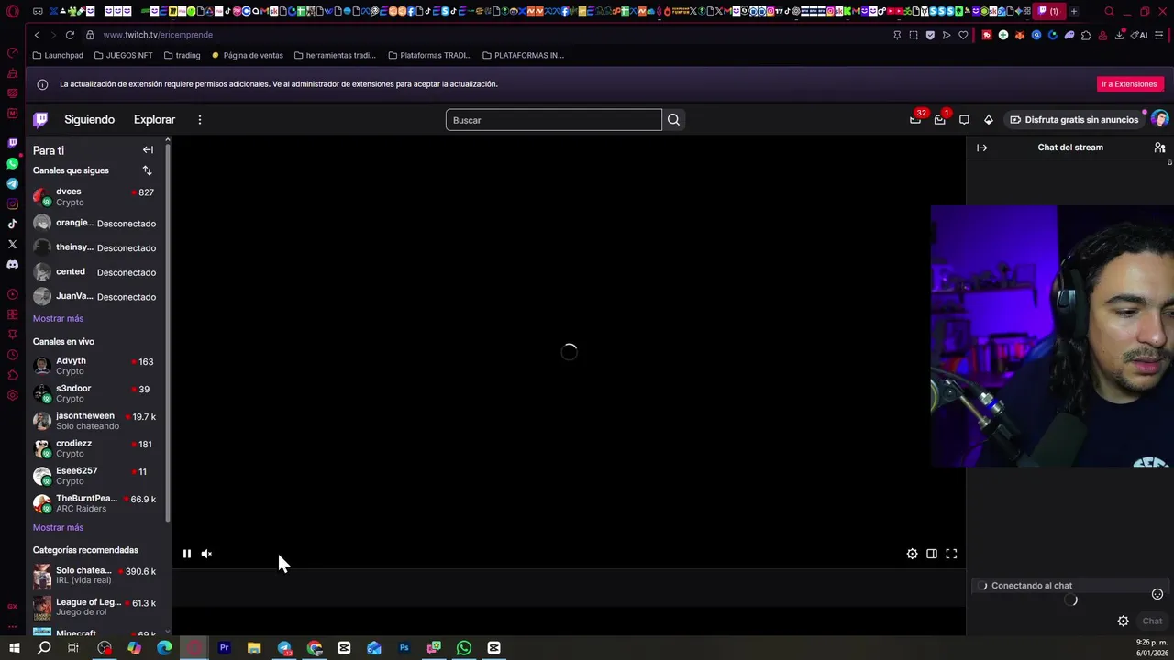Open Opera sidebar three-dots menu
Viewport: 1174px width, 660px height.
(x=12, y=627)
